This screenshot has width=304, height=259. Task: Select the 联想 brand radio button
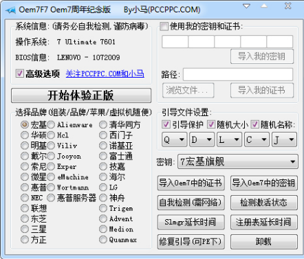point(25,208)
